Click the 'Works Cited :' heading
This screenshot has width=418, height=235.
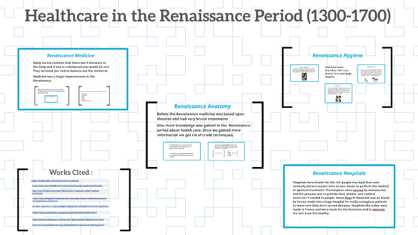pyautogui.click(x=70, y=172)
